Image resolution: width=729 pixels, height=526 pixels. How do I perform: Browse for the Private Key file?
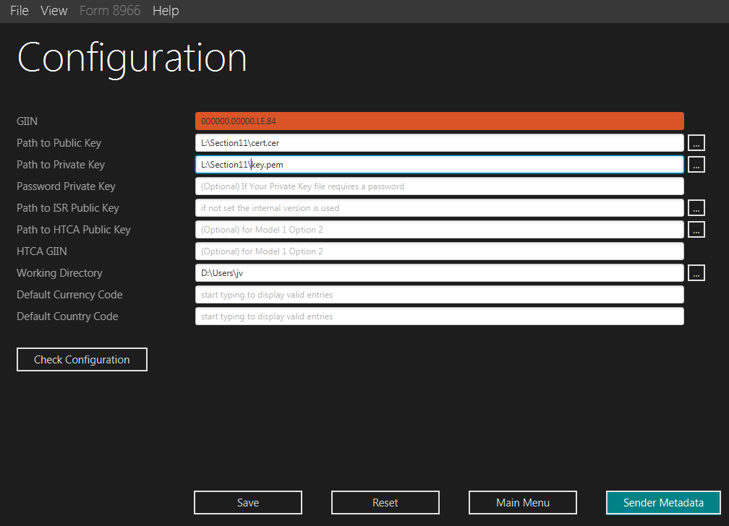pos(696,165)
